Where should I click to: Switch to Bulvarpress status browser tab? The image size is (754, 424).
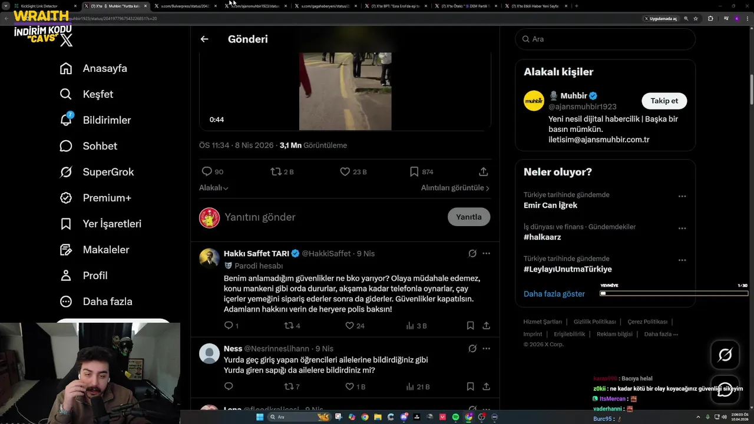[186, 6]
